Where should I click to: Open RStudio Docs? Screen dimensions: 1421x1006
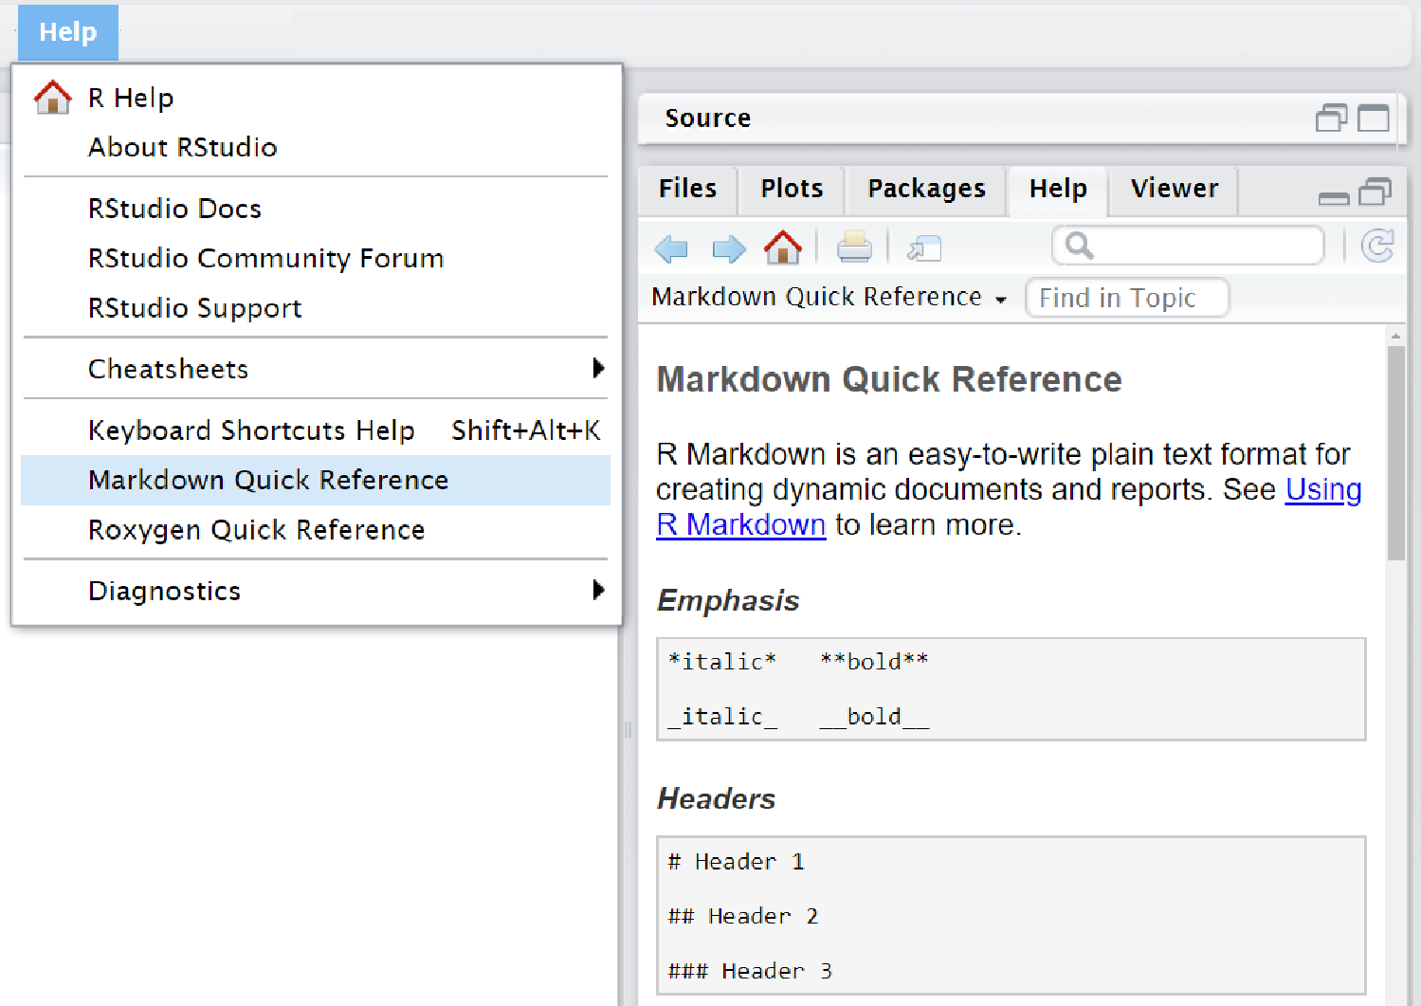tap(316, 209)
